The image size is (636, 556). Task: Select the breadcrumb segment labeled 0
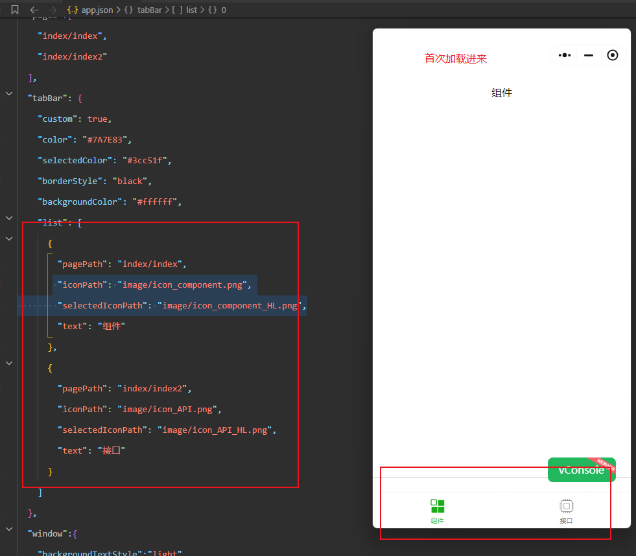217,10
